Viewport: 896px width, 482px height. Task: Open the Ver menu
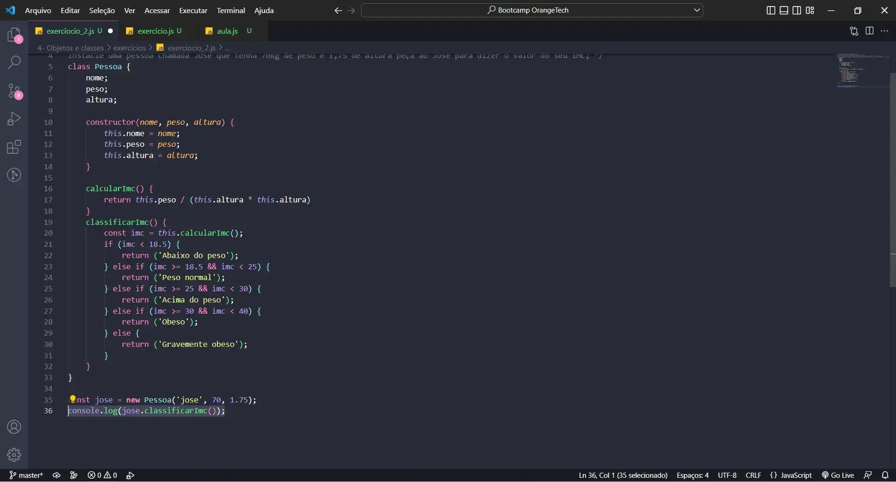[x=130, y=10]
